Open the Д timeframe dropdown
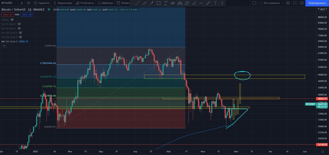The image size is (329, 155). point(22,3)
